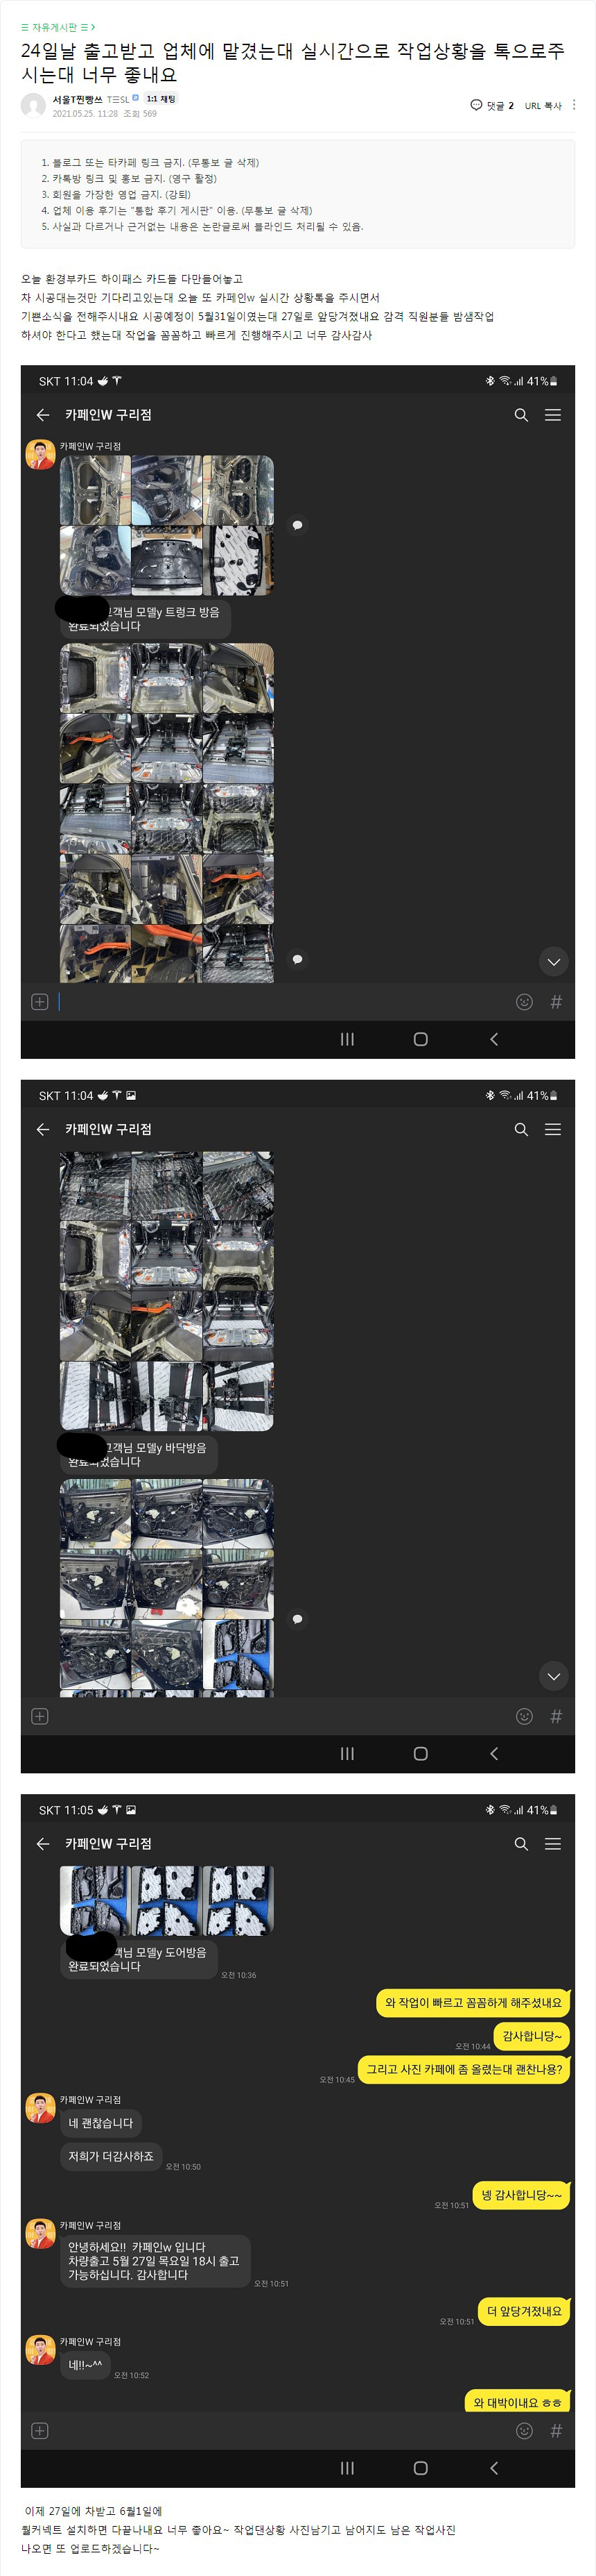The height and width of the screenshot is (2576, 596).
Task: Tap Android home button in first chat screenshot
Action: 420,1039
